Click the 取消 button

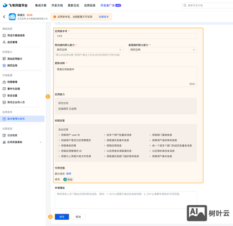click(x=78, y=217)
